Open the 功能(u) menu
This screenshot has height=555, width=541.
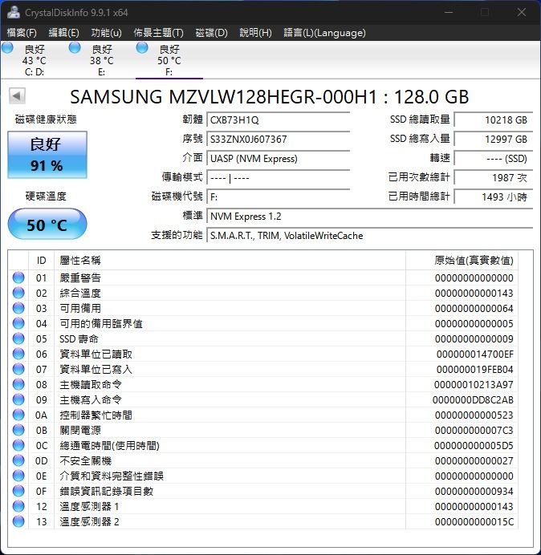[x=106, y=33]
